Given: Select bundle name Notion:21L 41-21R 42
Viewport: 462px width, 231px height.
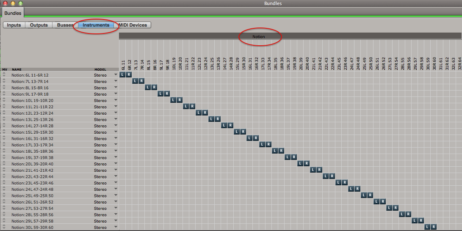Looking at the screenshot, I should click(x=33, y=170).
